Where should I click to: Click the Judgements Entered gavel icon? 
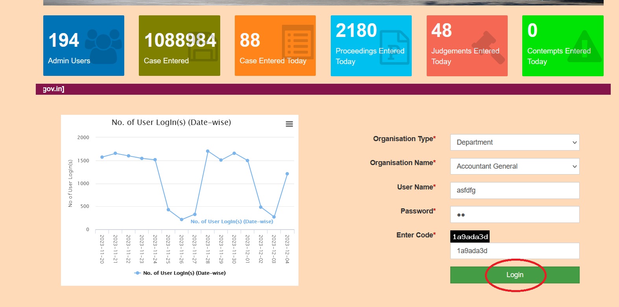click(488, 47)
